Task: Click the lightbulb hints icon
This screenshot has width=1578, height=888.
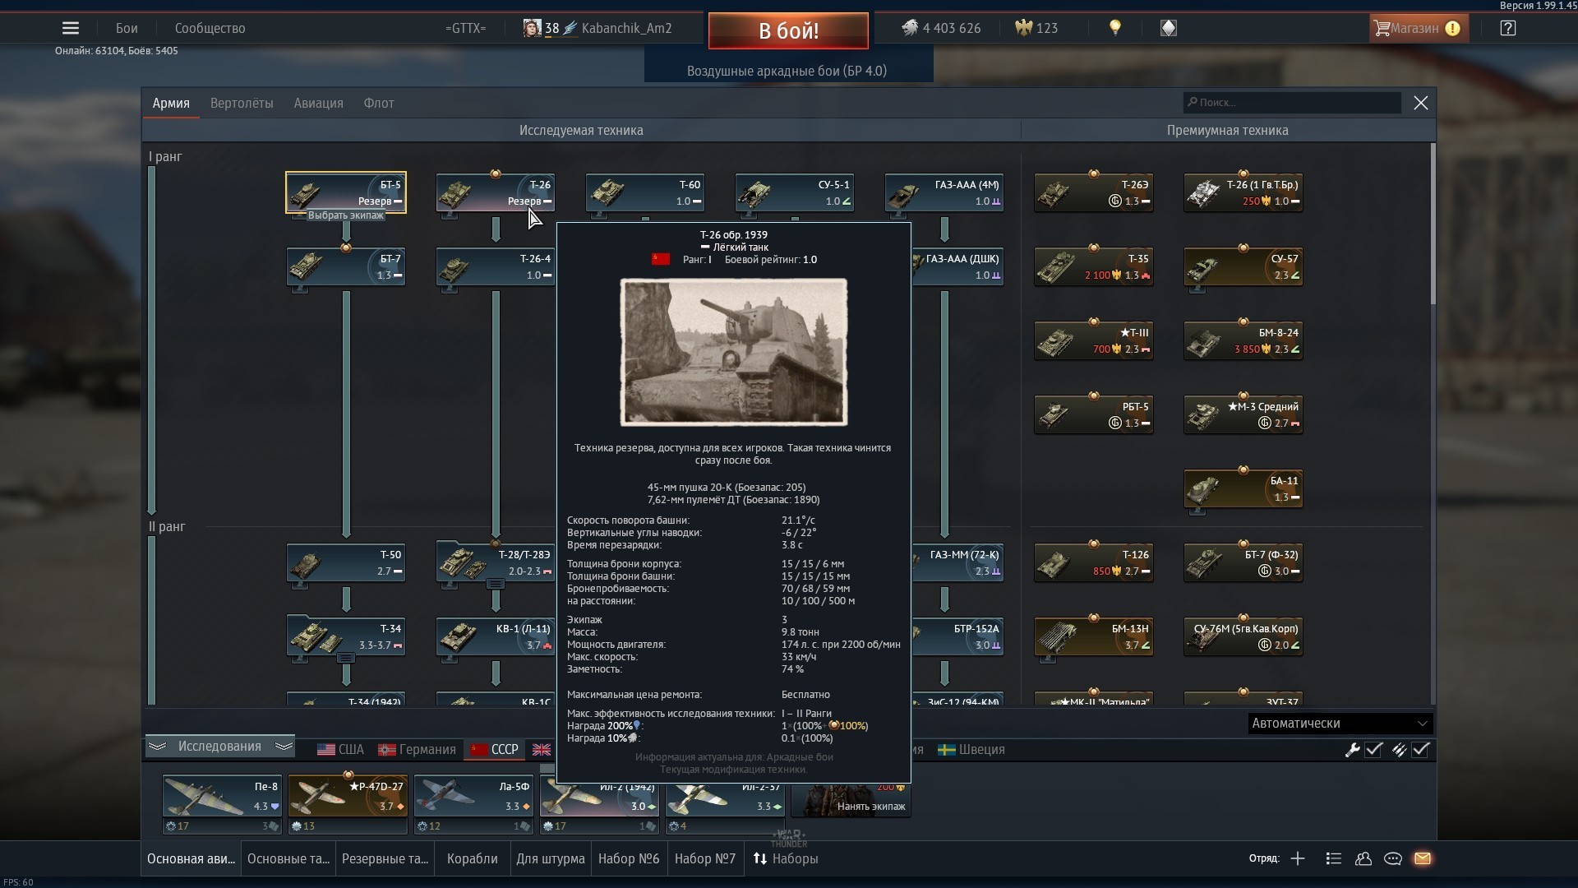Action: [1115, 28]
